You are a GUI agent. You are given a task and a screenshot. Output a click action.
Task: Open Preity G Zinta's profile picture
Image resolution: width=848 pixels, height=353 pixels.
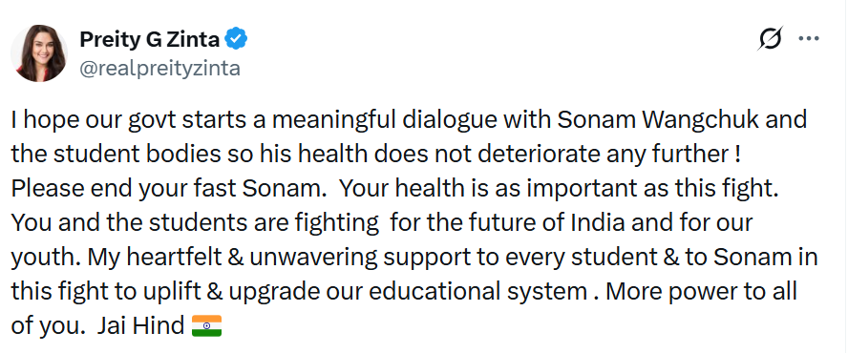(39, 53)
